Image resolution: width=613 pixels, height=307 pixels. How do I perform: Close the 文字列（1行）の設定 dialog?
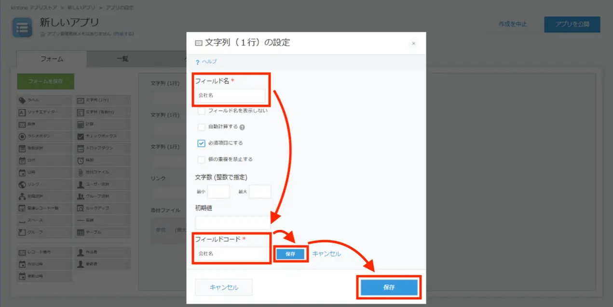click(413, 43)
